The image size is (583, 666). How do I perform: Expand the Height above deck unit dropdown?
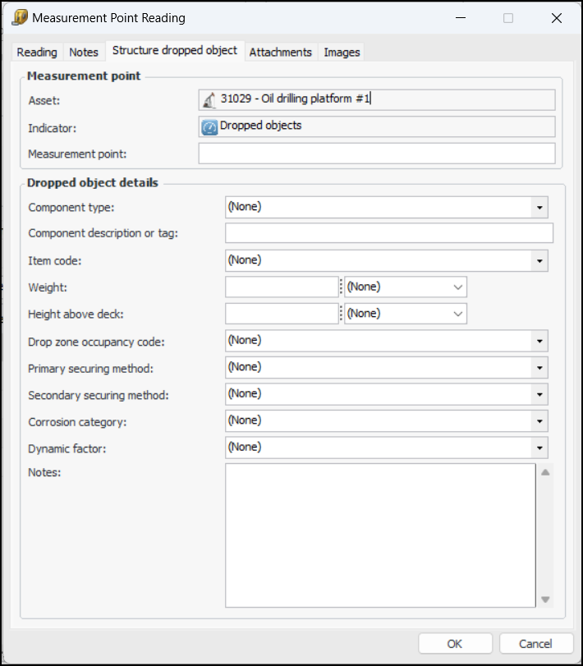point(457,314)
